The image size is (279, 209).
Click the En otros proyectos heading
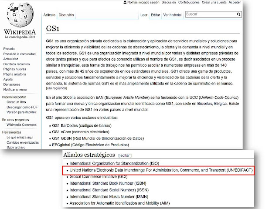click(x=15, y=120)
